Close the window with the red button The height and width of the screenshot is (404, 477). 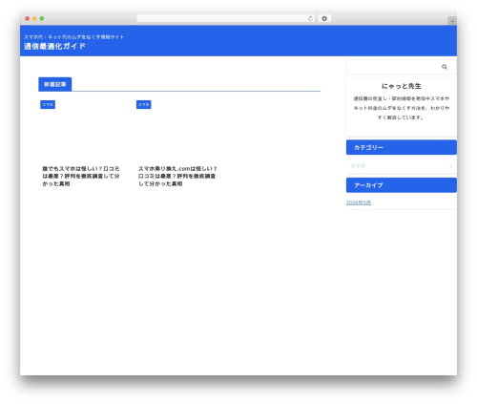pos(28,19)
